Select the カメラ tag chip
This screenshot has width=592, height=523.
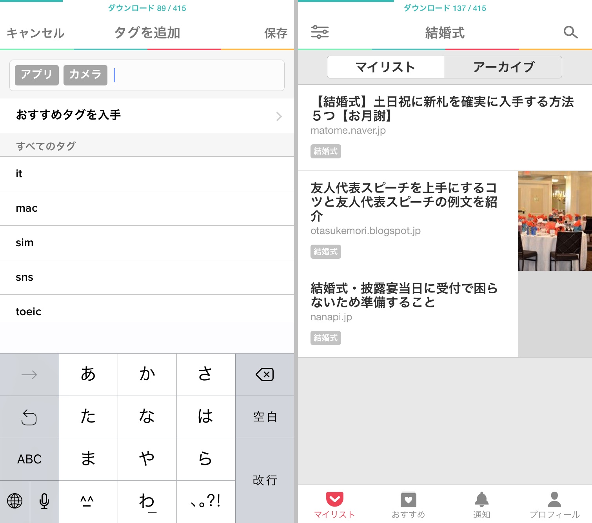pyautogui.click(x=85, y=75)
